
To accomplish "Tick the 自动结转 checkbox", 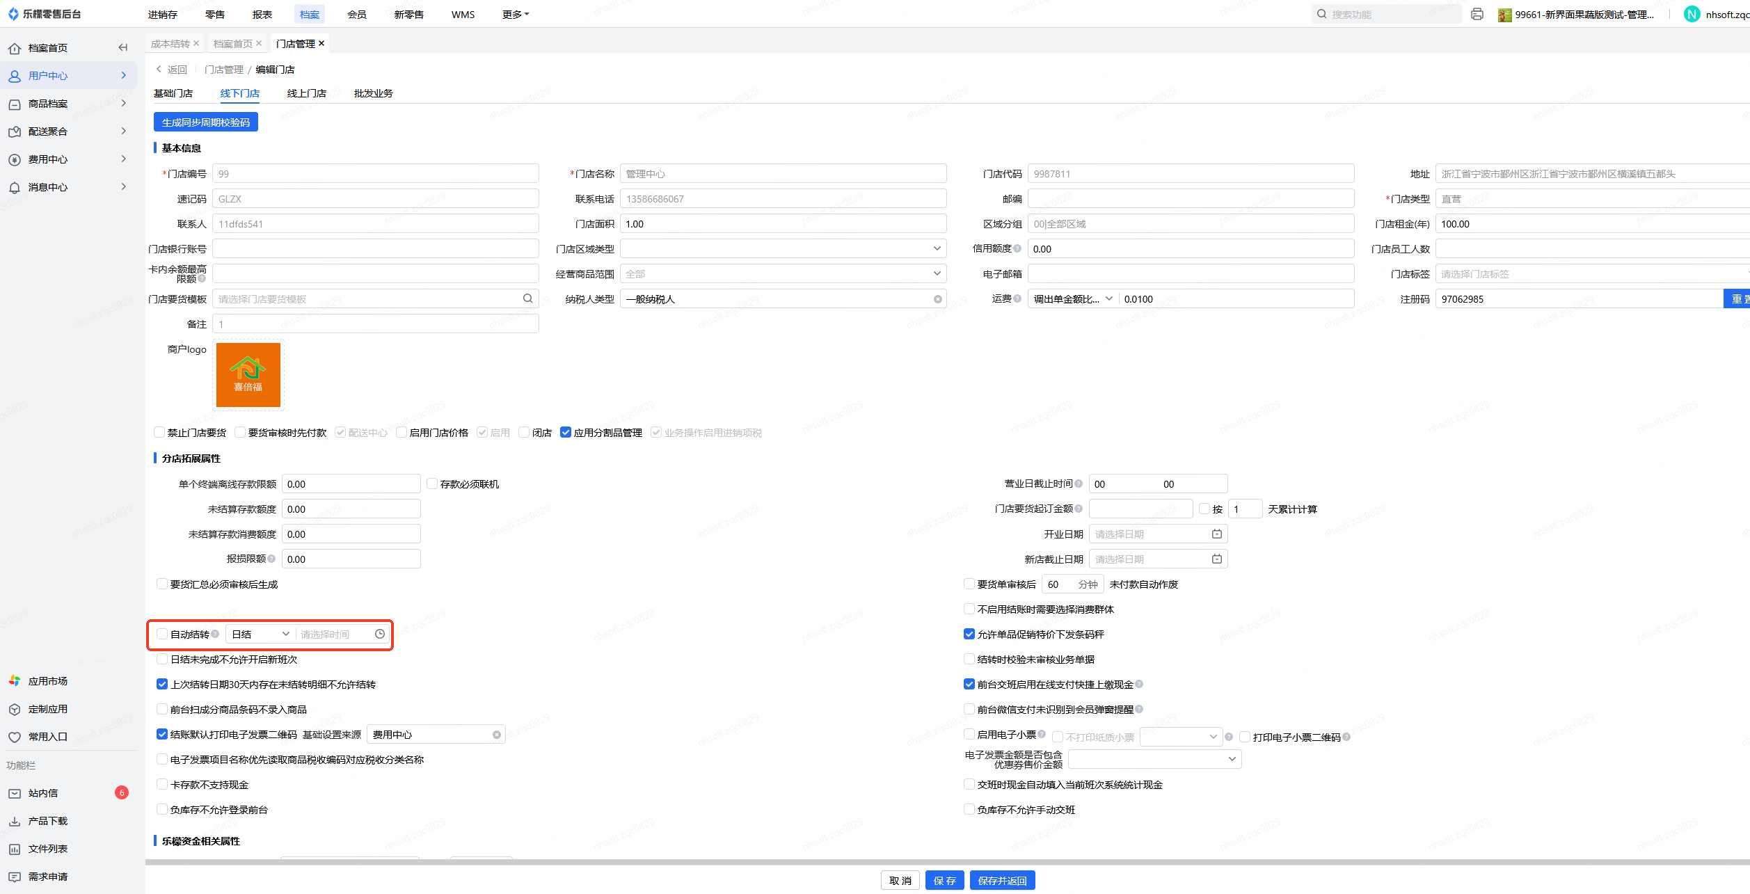I will (162, 634).
